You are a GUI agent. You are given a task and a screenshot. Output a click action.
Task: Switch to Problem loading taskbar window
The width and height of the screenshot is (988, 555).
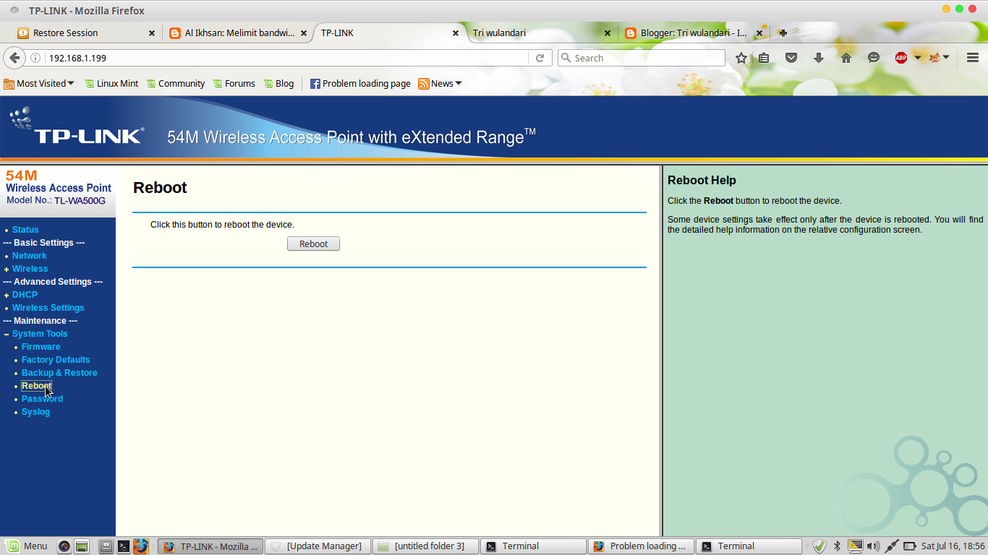641,546
